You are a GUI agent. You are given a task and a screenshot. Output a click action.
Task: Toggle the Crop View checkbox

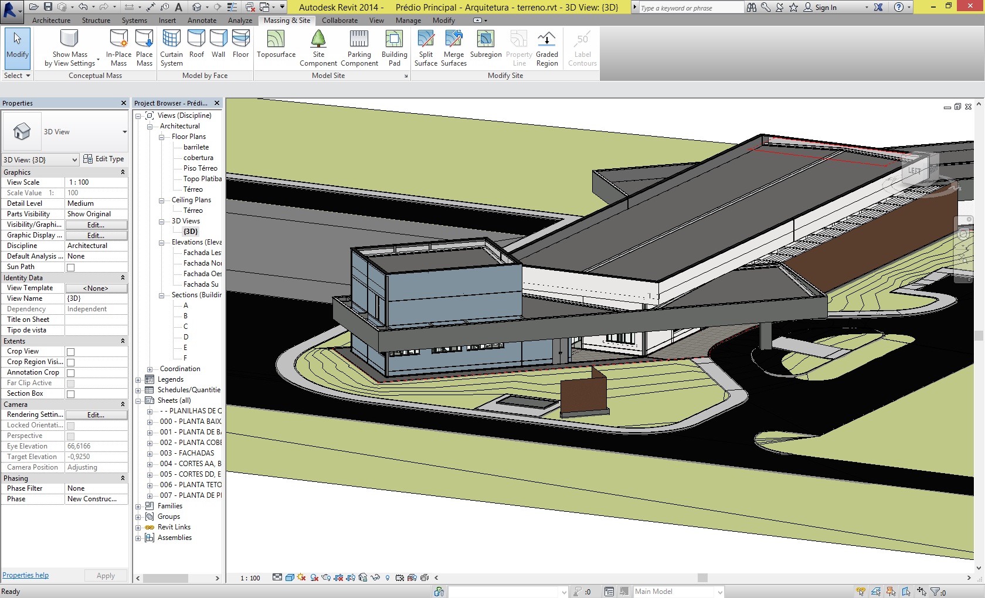[x=71, y=352]
